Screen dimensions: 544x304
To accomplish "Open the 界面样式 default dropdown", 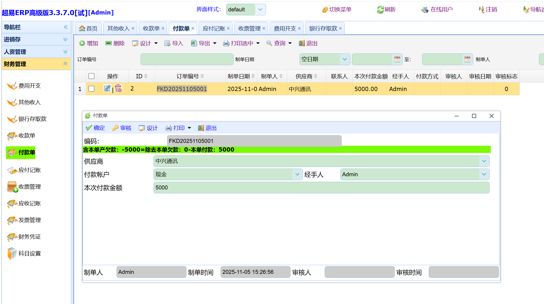I will [x=260, y=10].
